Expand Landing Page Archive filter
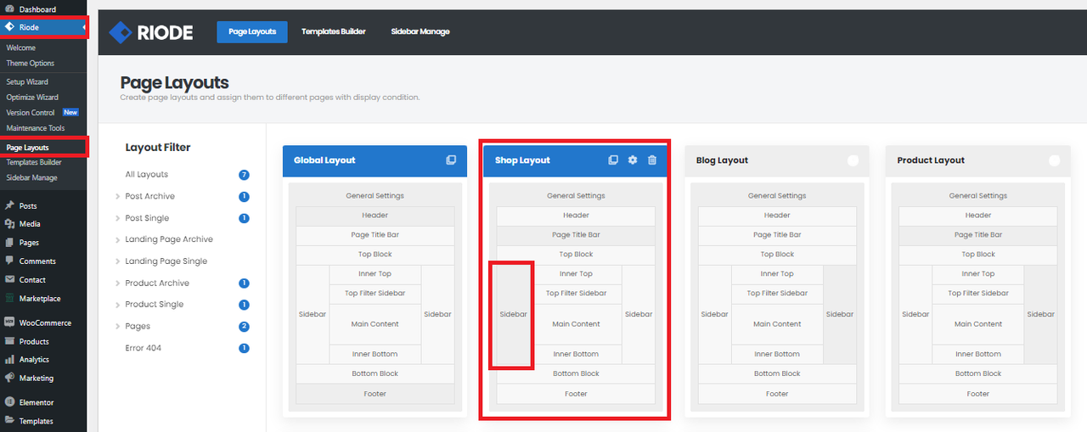The height and width of the screenshot is (432, 1087). pyautogui.click(x=117, y=239)
